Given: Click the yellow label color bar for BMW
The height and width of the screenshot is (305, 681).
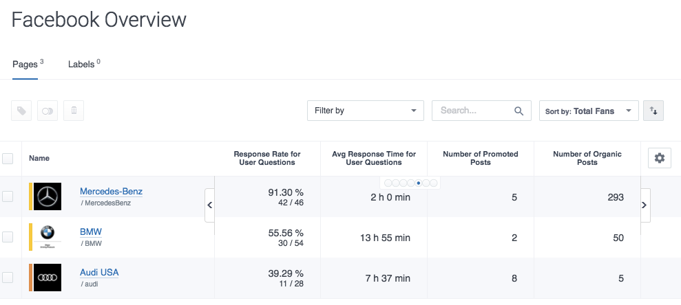Looking at the screenshot, I should click(x=30, y=236).
